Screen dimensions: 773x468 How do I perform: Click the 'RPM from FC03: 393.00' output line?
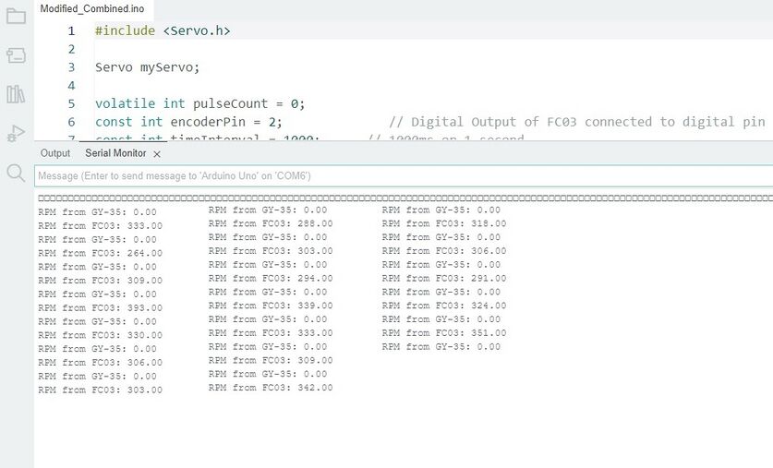(100, 307)
